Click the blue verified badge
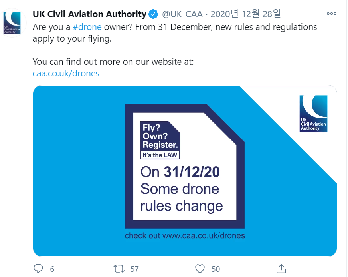Viewport: 348px width, 277px height. [x=153, y=15]
